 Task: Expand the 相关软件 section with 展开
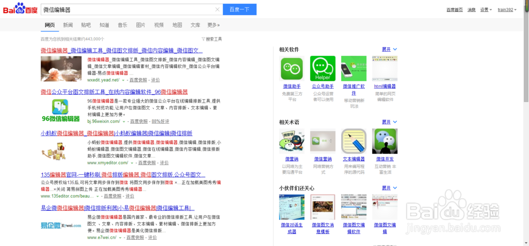[x=389, y=50]
